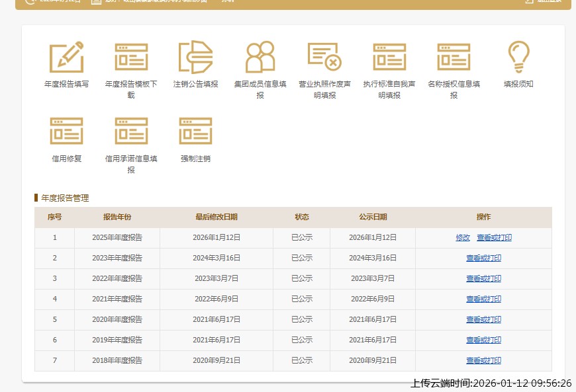Select the 集团成员信息填报 people icon
Image resolution: width=576 pixels, height=392 pixels.
click(260, 58)
